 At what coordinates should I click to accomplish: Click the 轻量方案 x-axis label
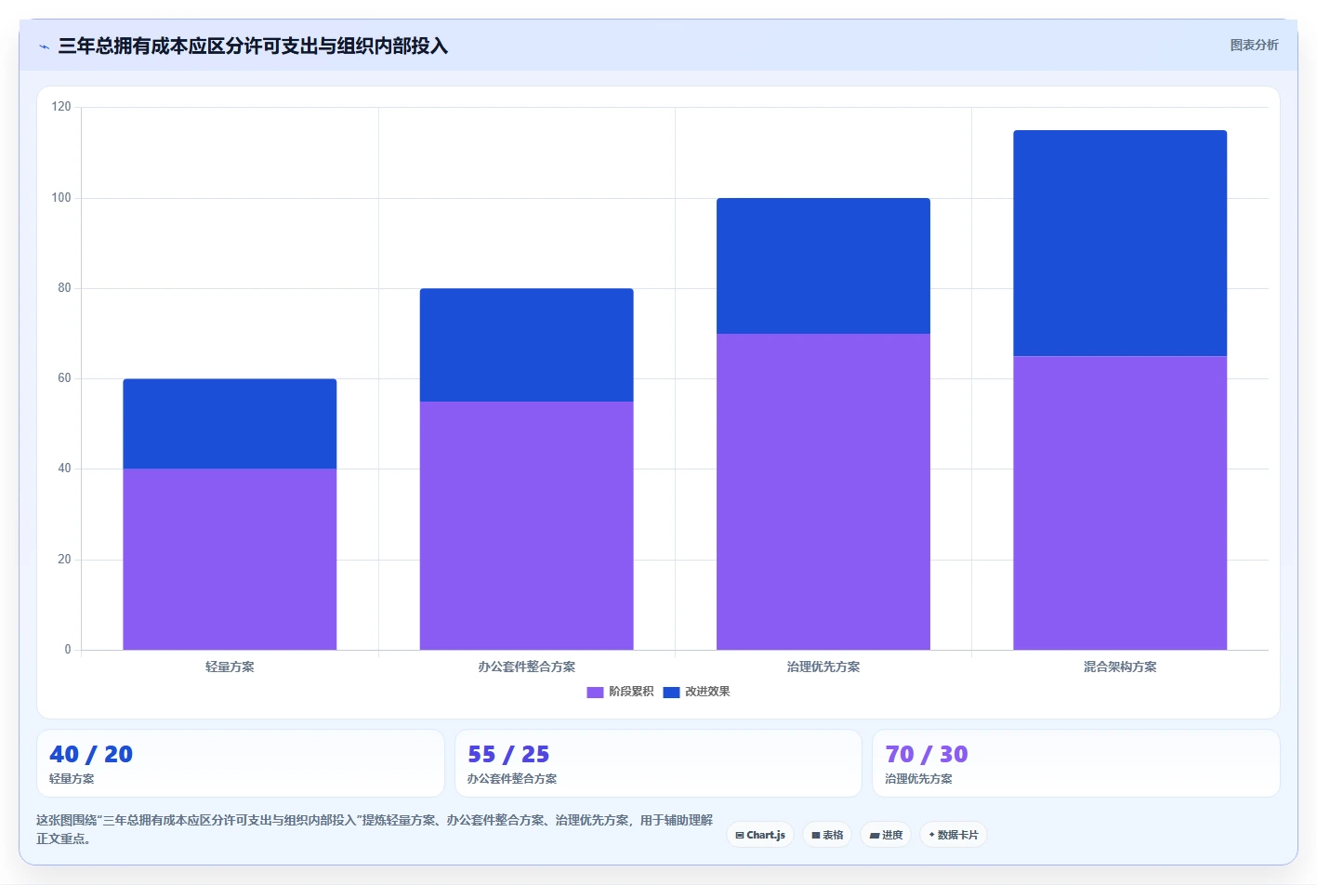[230, 667]
